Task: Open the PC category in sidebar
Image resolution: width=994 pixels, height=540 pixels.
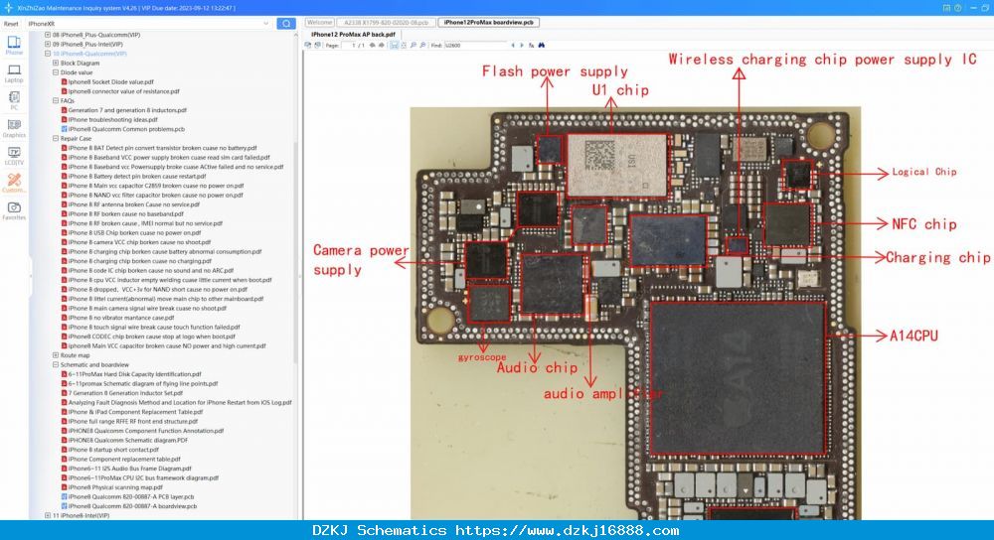Action: coord(14,100)
